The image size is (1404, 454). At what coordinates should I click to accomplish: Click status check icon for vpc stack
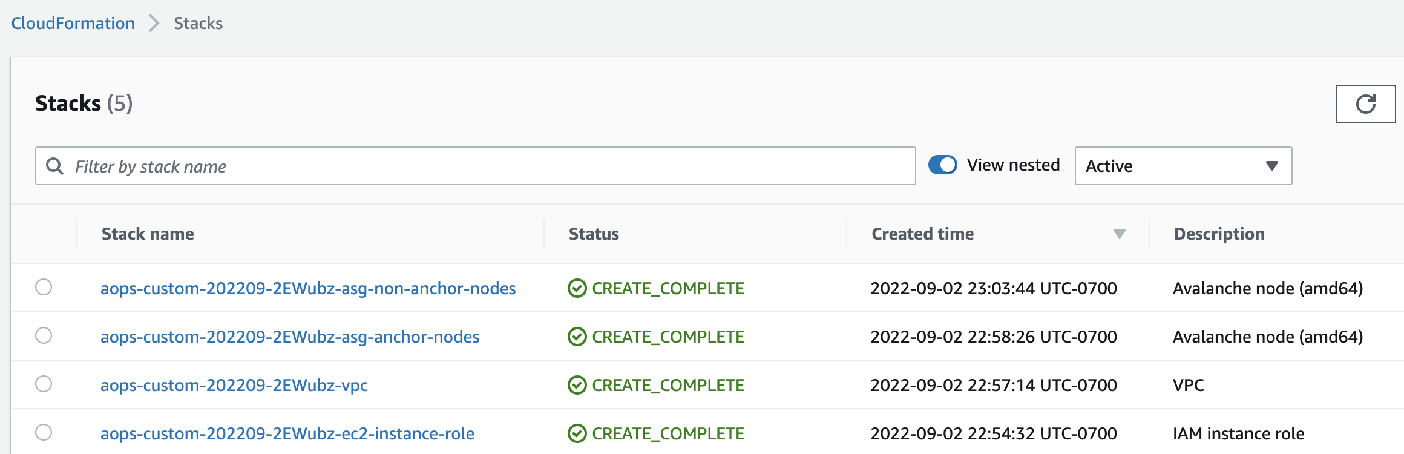(x=577, y=385)
